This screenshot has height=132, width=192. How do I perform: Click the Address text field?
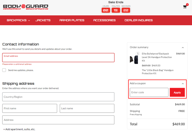click(58, 120)
